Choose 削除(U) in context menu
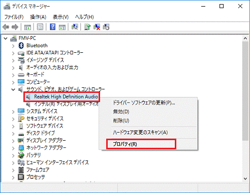The image size is (250, 193). point(121,120)
